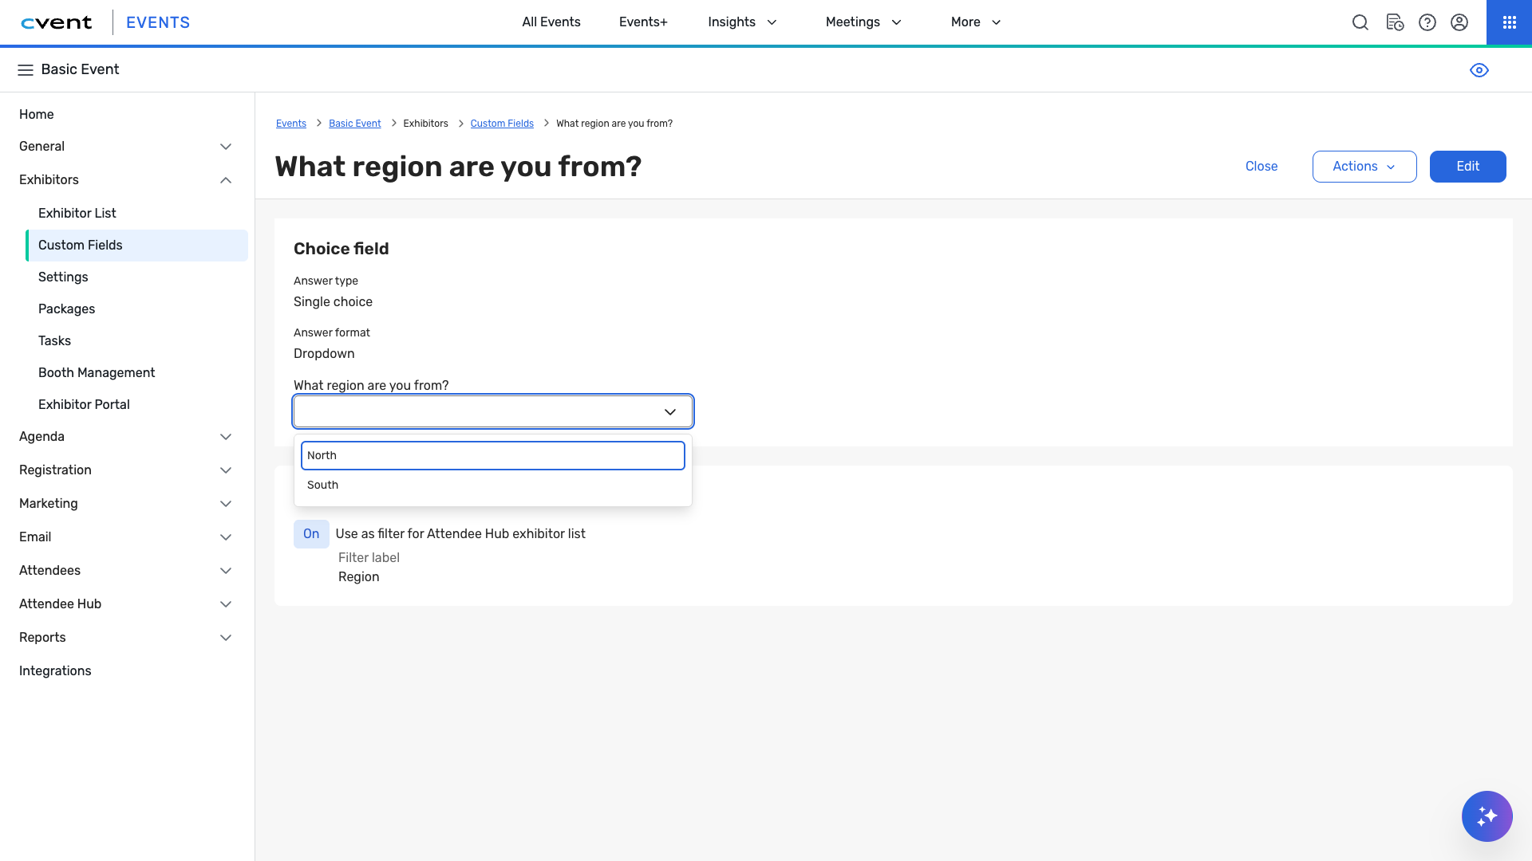Expand the Registration sidebar section
This screenshot has width=1532, height=861.
coord(226,470)
